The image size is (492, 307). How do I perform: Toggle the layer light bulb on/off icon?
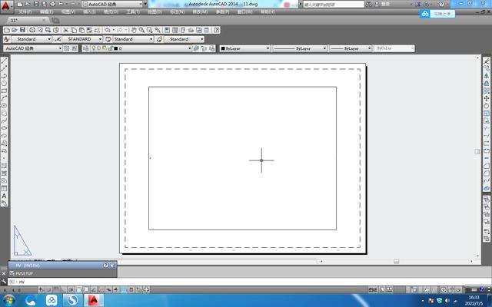94,48
